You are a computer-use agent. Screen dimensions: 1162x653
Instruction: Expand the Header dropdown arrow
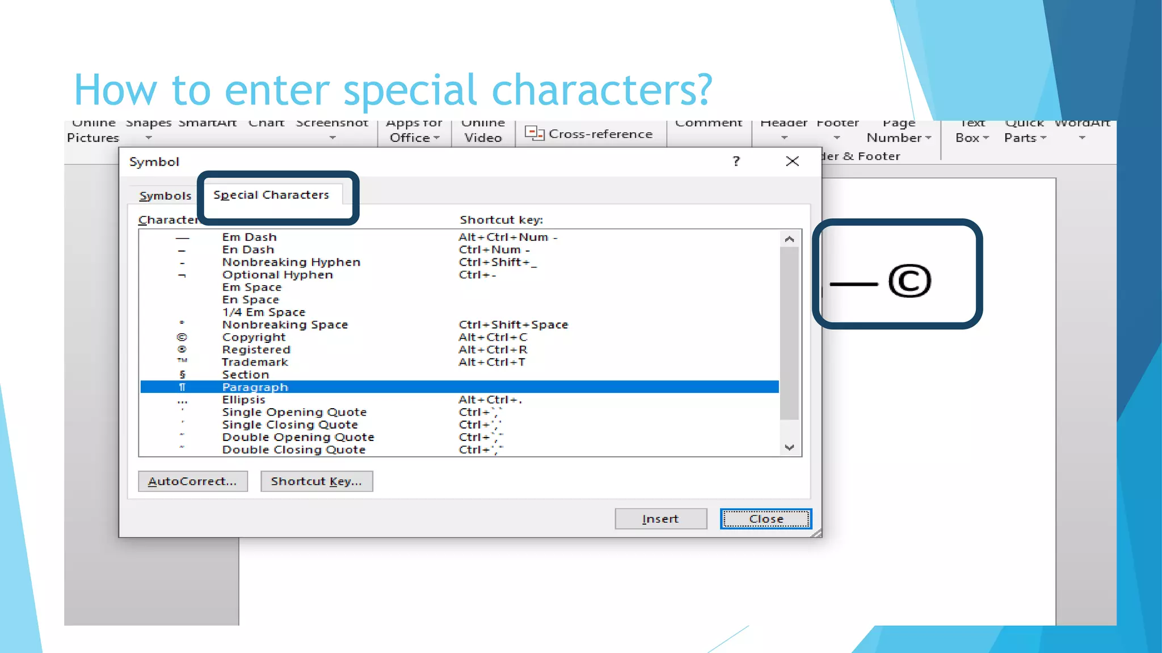pyautogui.click(x=784, y=138)
